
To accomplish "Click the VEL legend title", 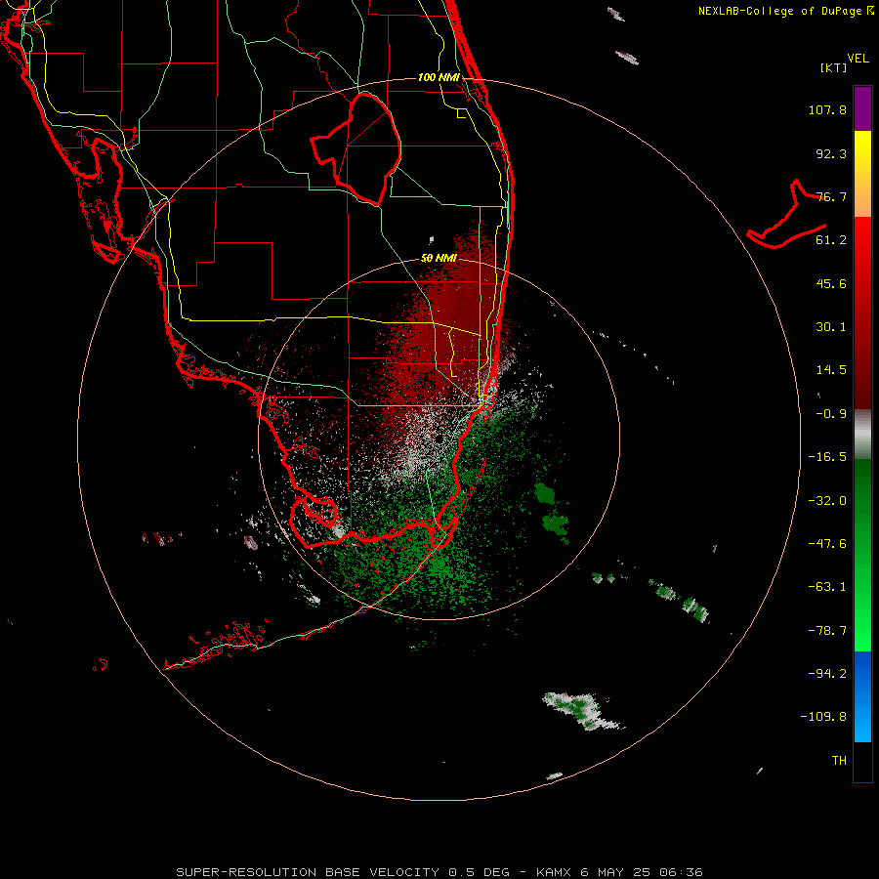I will 858,59.
